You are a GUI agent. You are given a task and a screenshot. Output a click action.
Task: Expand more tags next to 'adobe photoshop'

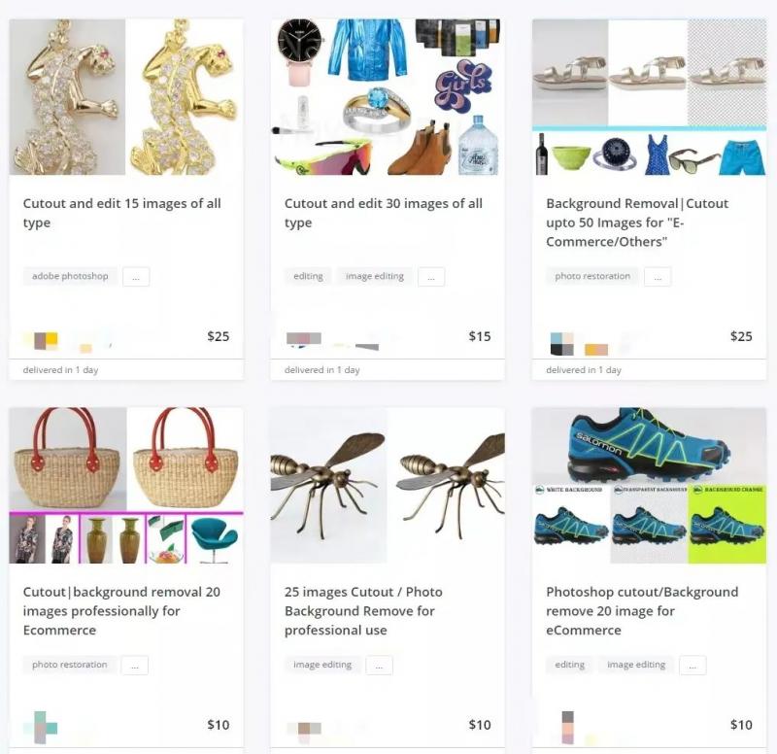click(136, 277)
